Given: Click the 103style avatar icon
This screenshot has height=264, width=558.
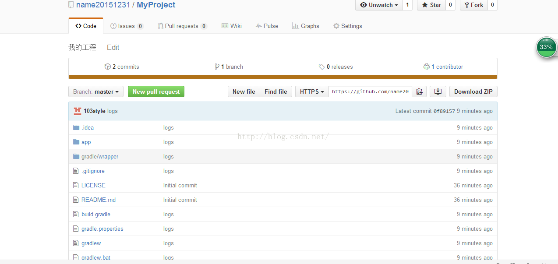Looking at the screenshot, I should (x=78, y=111).
